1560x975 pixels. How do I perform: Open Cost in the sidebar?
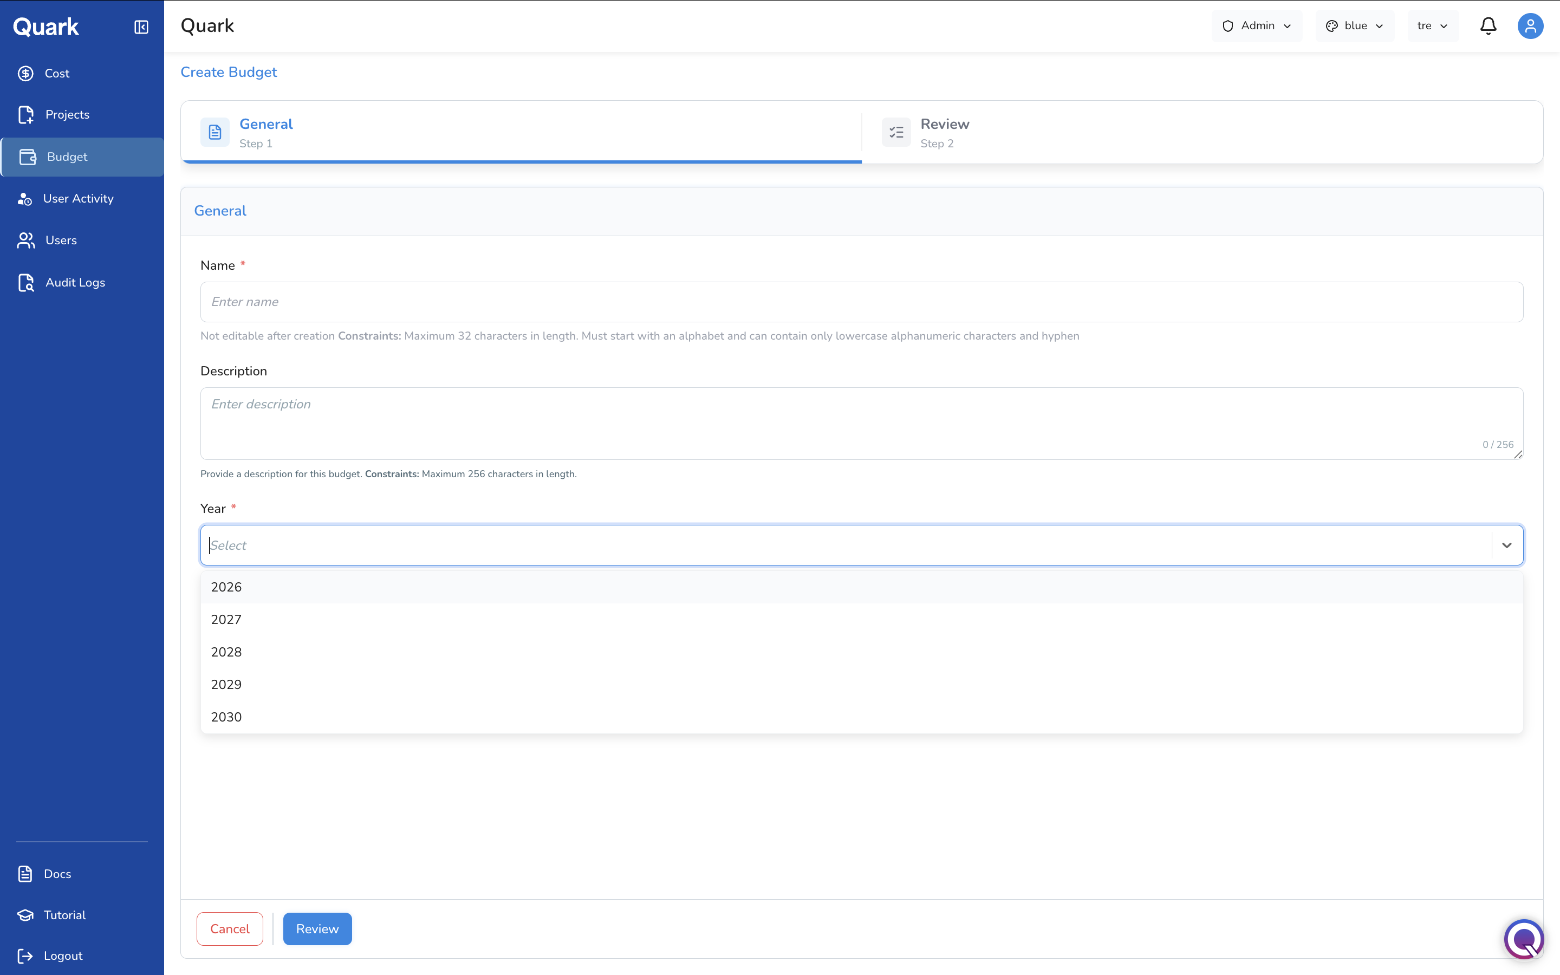[x=82, y=74]
